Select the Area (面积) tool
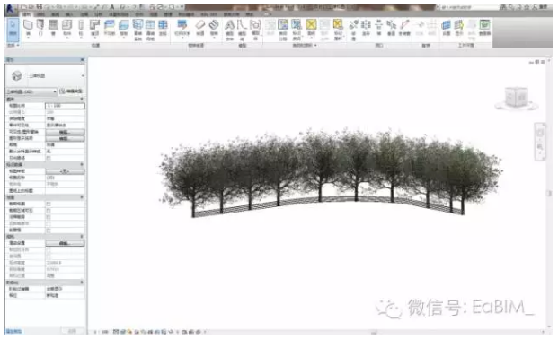 [x=312, y=29]
